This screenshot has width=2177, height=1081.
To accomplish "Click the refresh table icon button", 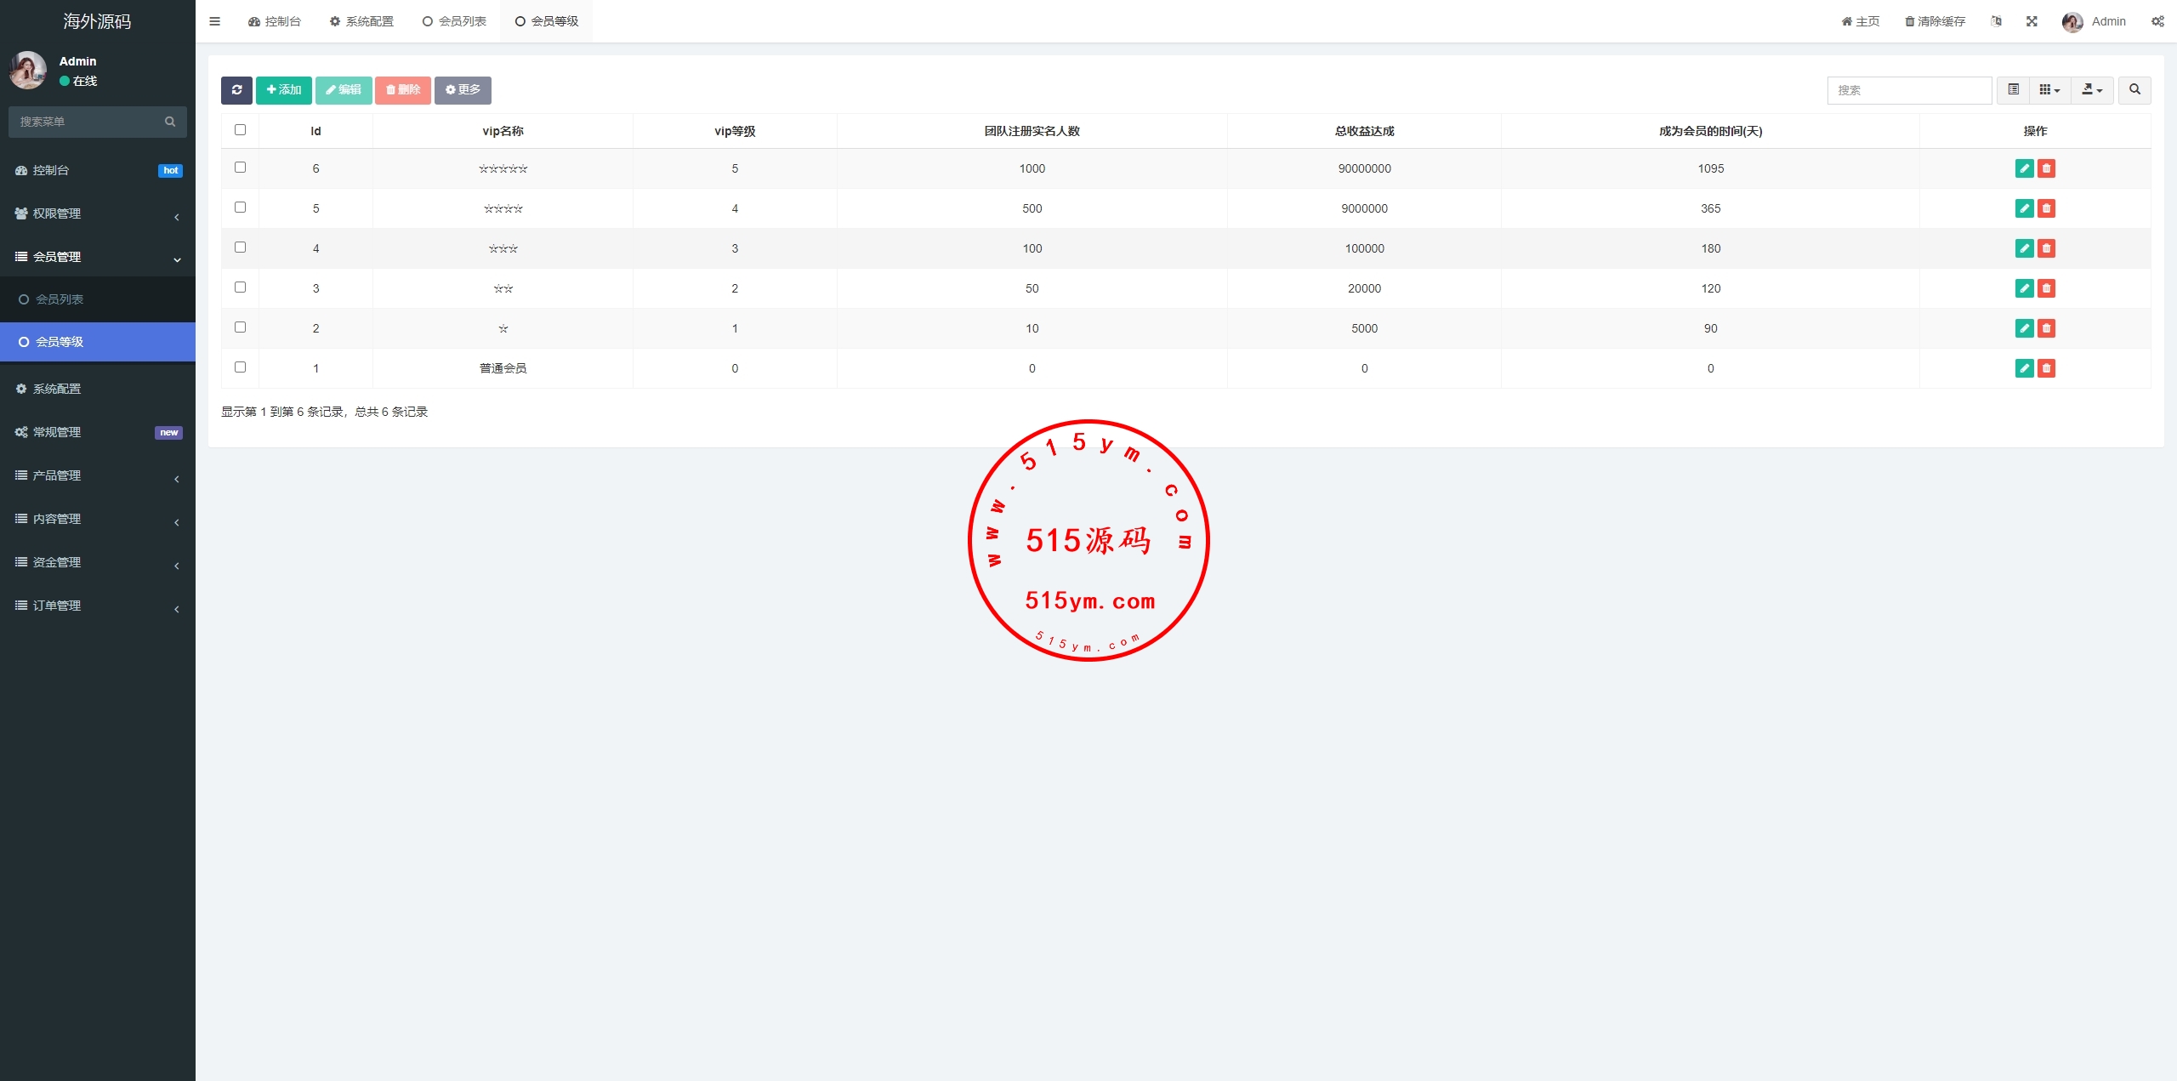I will [x=236, y=90].
